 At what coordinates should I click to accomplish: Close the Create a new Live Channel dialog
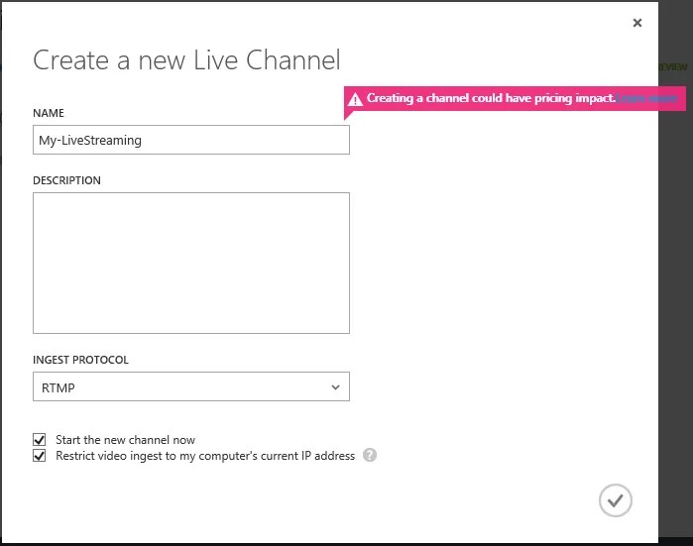click(x=636, y=23)
